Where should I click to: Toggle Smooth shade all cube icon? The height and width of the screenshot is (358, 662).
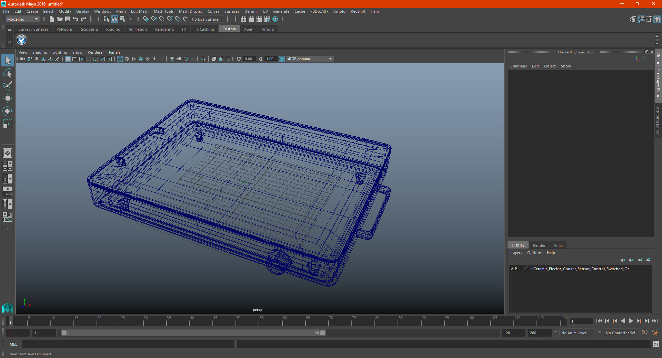(127, 59)
